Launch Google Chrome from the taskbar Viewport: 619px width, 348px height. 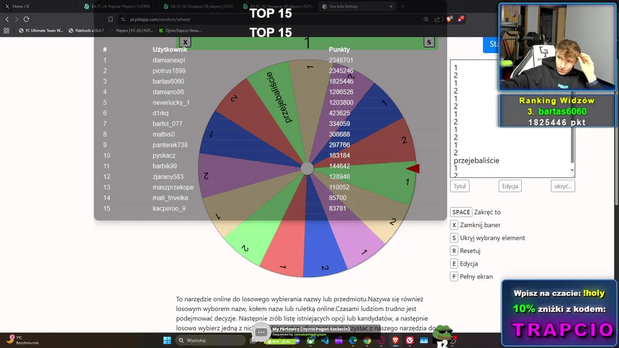point(367,340)
